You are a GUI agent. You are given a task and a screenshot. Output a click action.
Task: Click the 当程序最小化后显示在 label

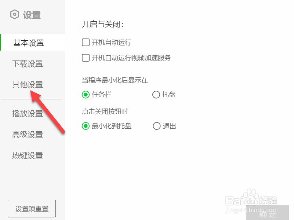pos(115,80)
